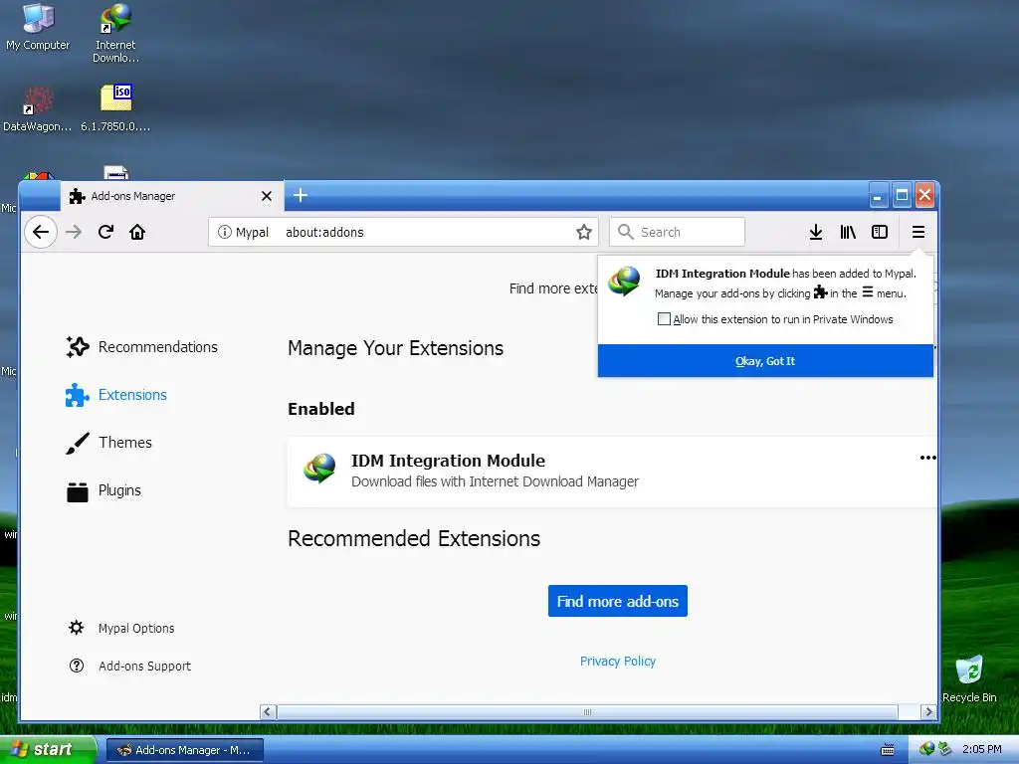Select Add-ons Manager taskbar button

[x=184, y=750]
